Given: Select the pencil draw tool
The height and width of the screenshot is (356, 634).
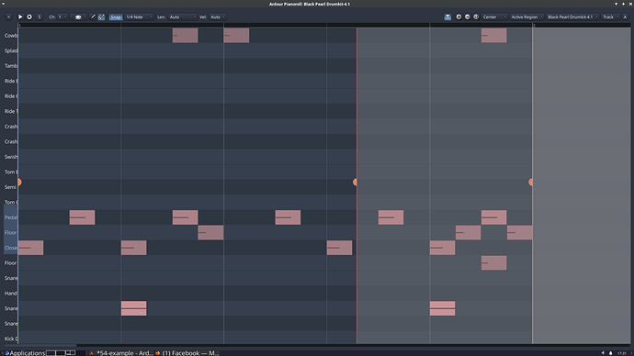Looking at the screenshot, I should coord(93,17).
